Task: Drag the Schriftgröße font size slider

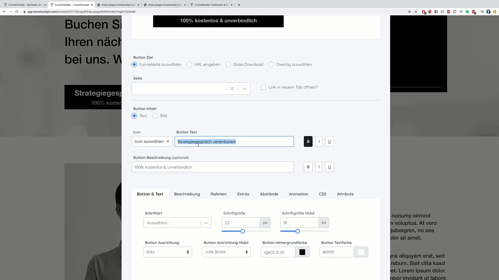Action: click(x=243, y=231)
